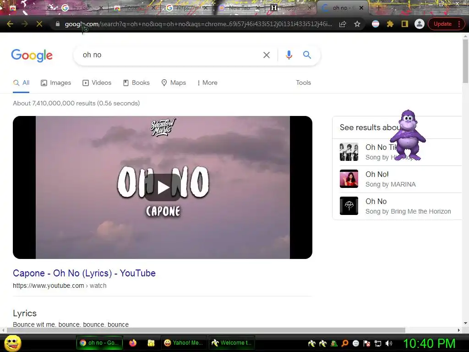The image size is (469, 352).
Task: Click the red Update button
Action: (443, 24)
